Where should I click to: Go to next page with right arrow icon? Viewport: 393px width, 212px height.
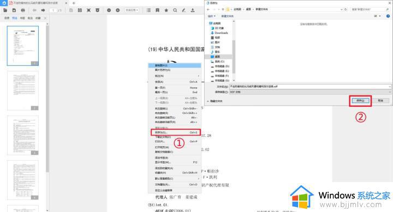43,10
